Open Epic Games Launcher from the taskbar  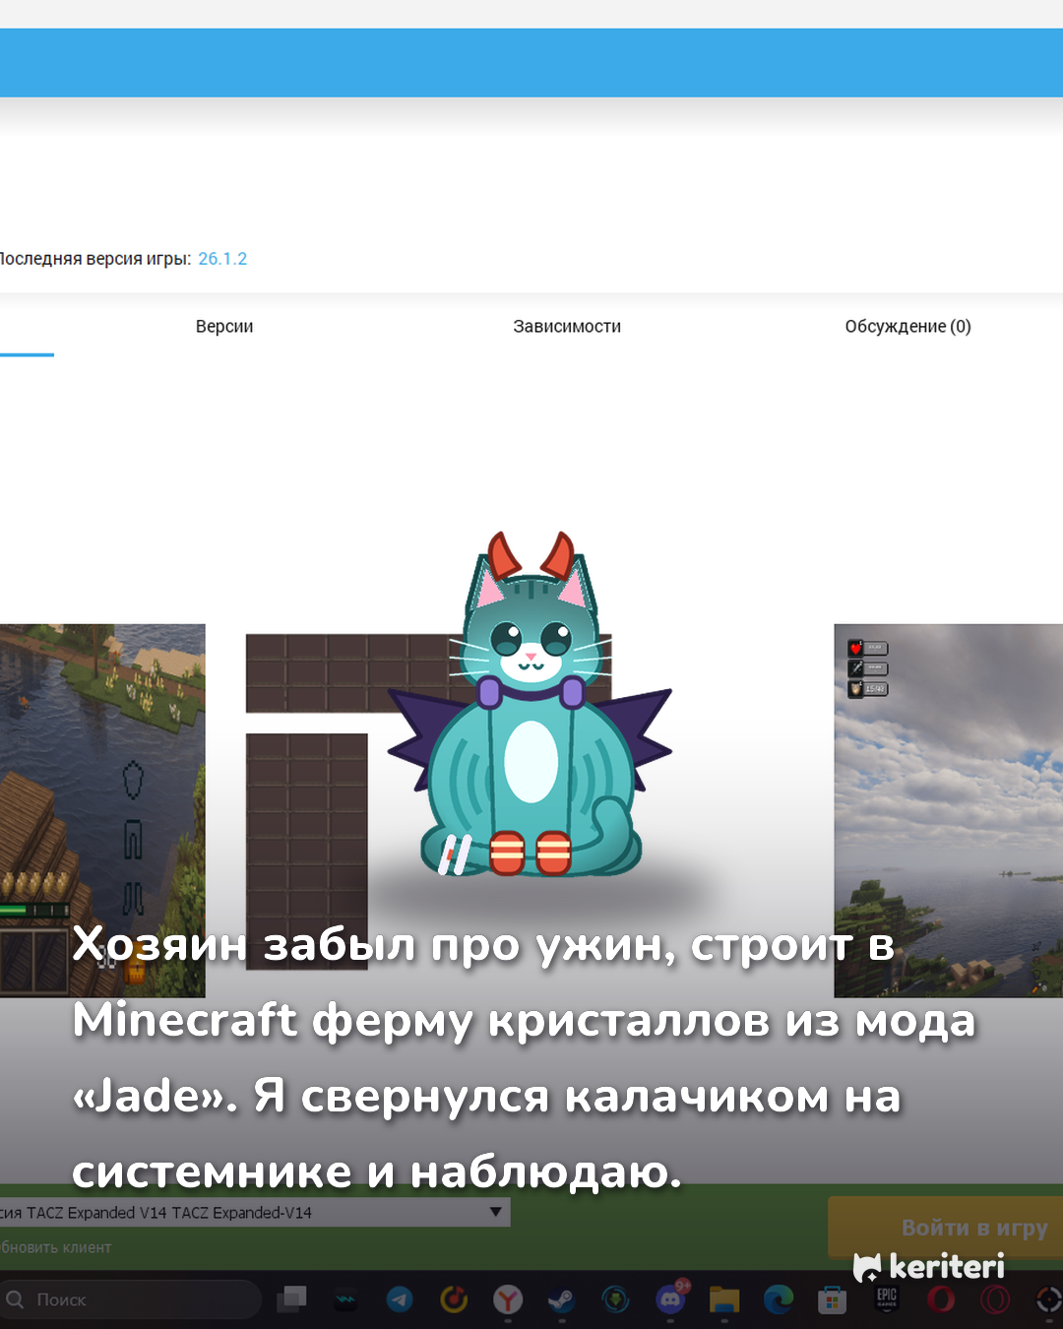click(x=887, y=1299)
